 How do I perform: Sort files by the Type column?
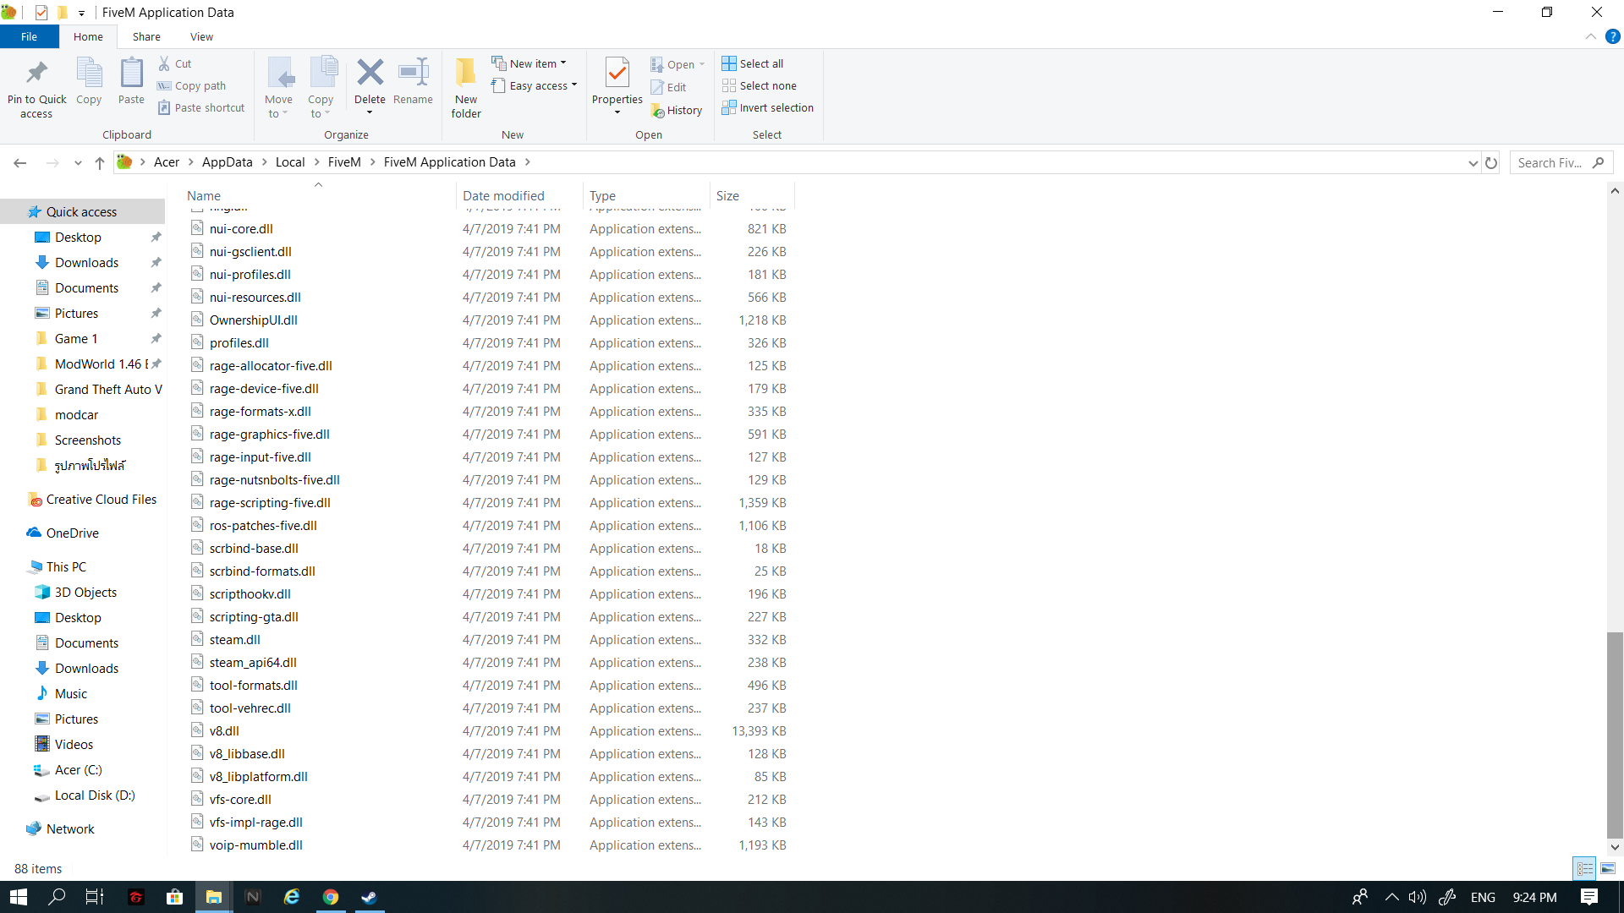pyautogui.click(x=602, y=195)
